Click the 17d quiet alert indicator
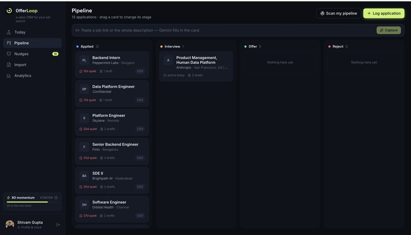Image resolution: width=411 pixels, height=235 pixels. 88,100
